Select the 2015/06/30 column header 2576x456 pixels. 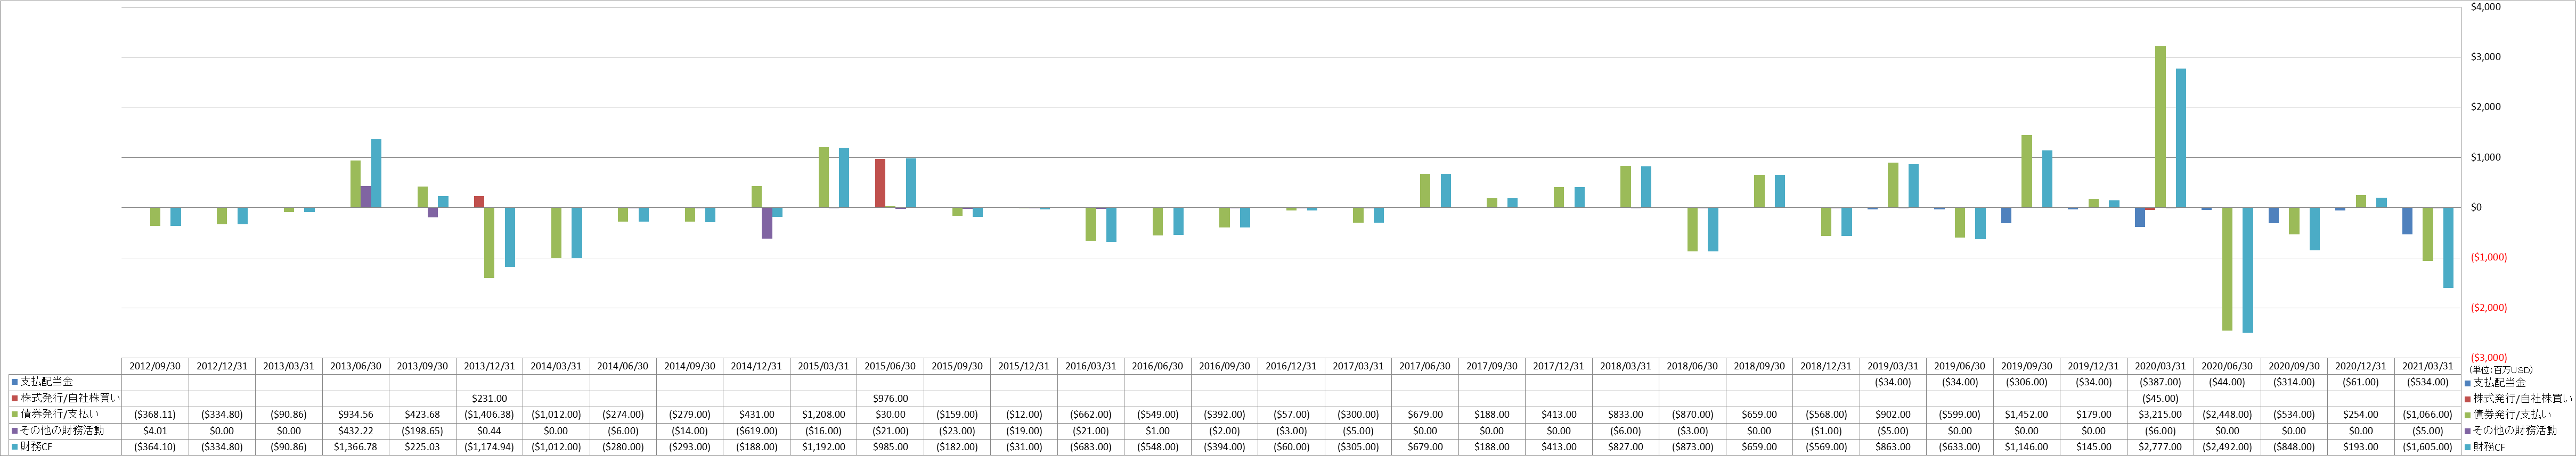pos(890,366)
